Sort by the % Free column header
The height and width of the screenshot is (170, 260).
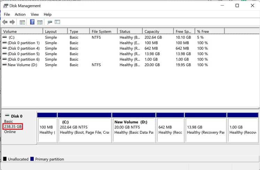(x=210, y=31)
